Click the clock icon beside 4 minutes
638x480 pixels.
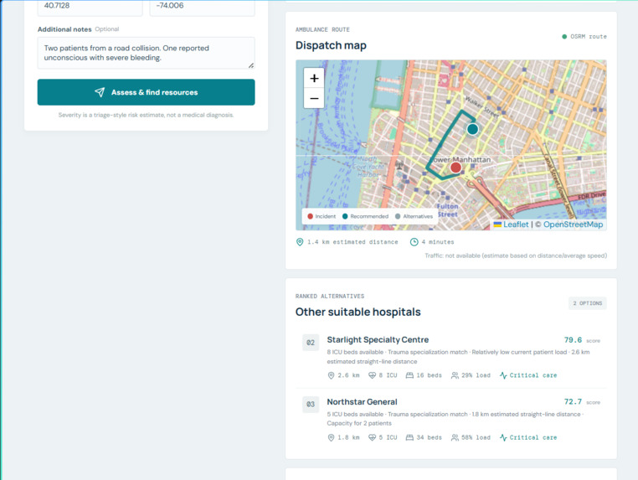[414, 242]
